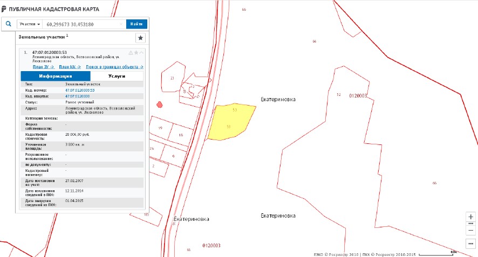Open the Участки search type dropdown
The image size is (478, 257).
click(x=30, y=24)
